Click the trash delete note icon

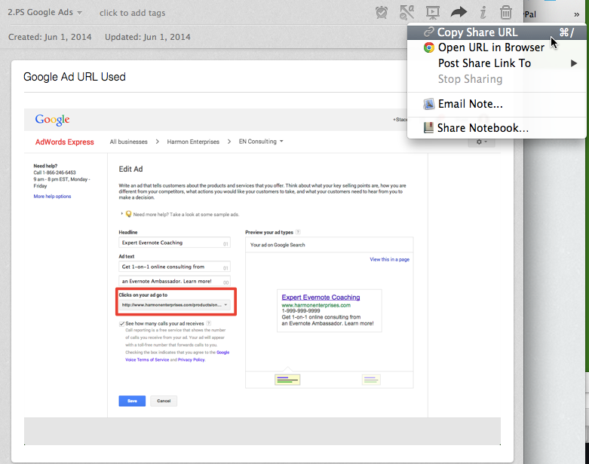coord(506,12)
